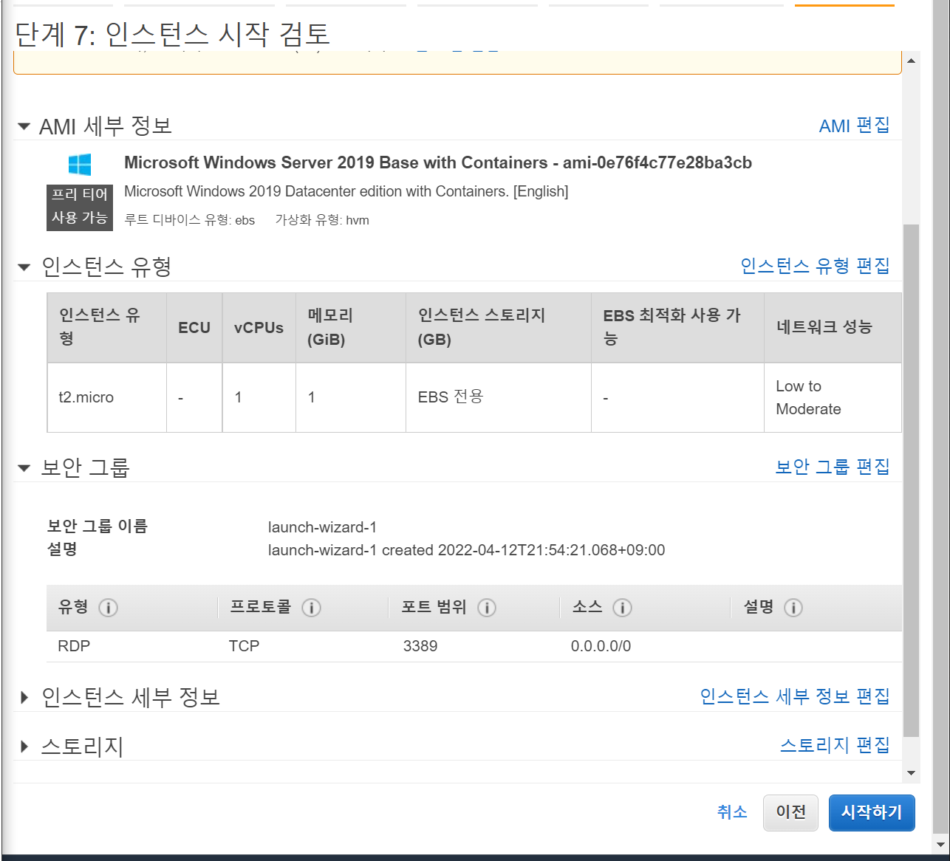
Task: Click the 이전 previous button
Action: [790, 812]
